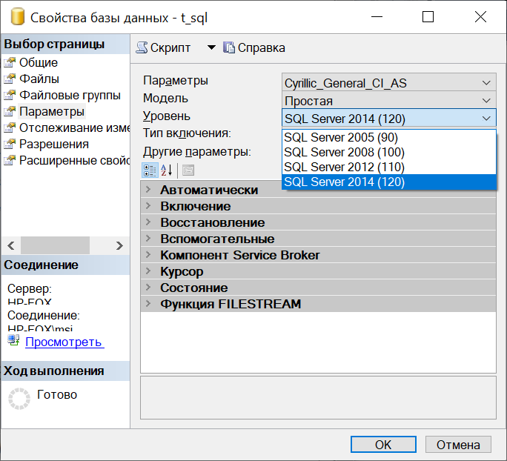The width and height of the screenshot is (507, 461).
Task: Expand the Курсор category
Action: (148, 271)
